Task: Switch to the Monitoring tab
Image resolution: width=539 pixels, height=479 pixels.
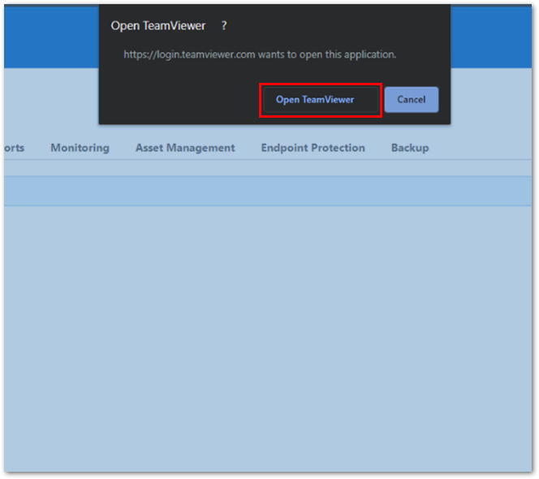Action: (80, 148)
